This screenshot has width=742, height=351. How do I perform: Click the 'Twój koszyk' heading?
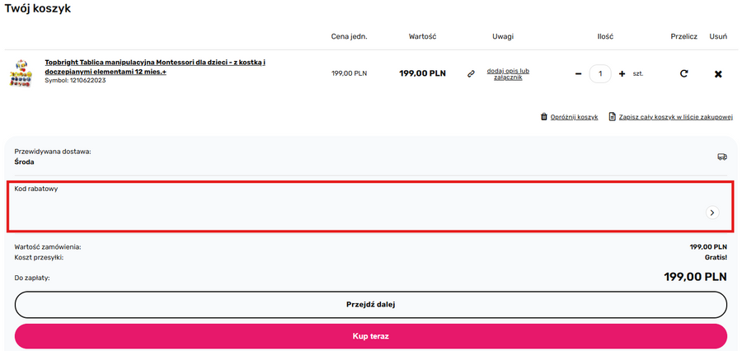pyautogui.click(x=38, y=9)
